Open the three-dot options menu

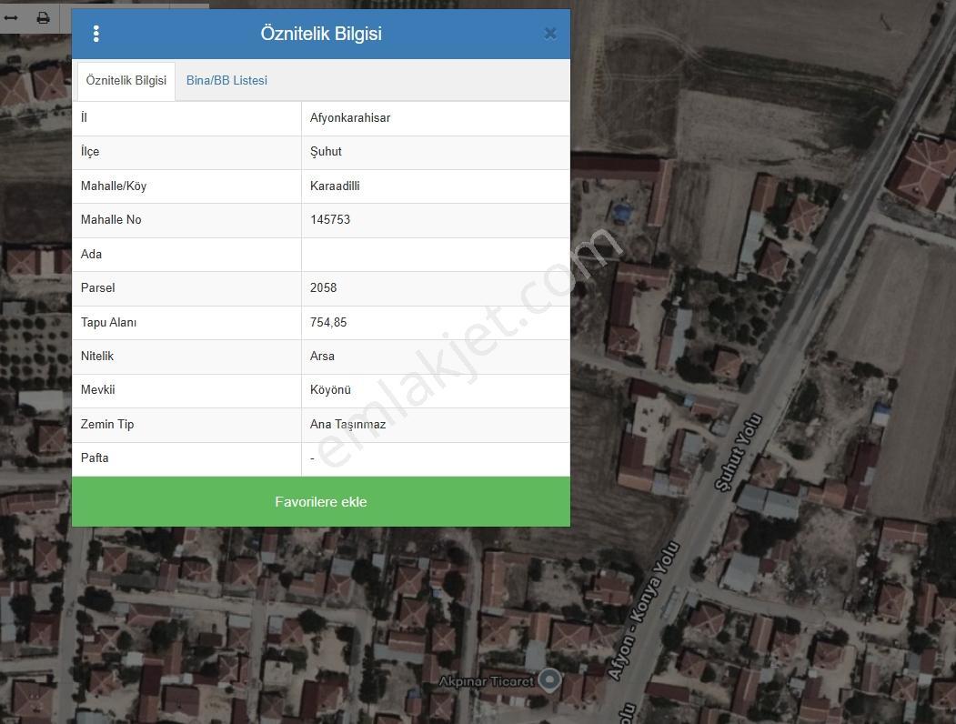(x=96, y=34)
